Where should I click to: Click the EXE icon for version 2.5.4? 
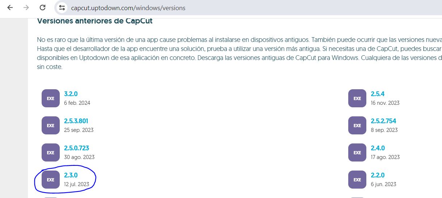[357, 98]
